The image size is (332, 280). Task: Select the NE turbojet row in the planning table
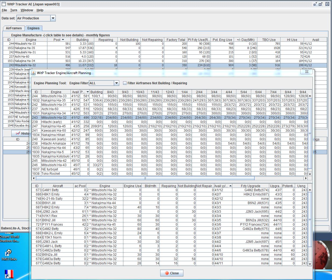coord(170,169)
